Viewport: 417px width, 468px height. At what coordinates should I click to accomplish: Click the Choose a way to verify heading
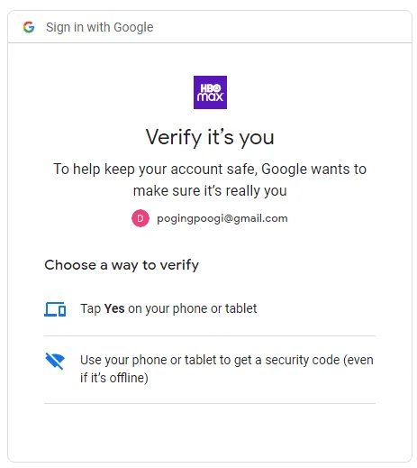click(x=122, y=265)
